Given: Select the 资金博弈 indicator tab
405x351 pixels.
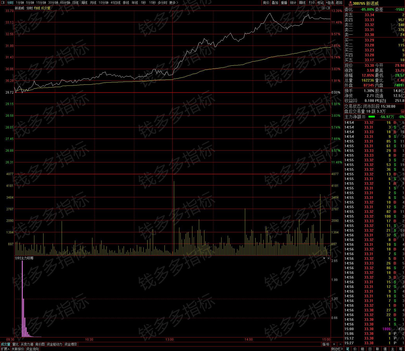Looking at the screenshot, I should 71,344.
